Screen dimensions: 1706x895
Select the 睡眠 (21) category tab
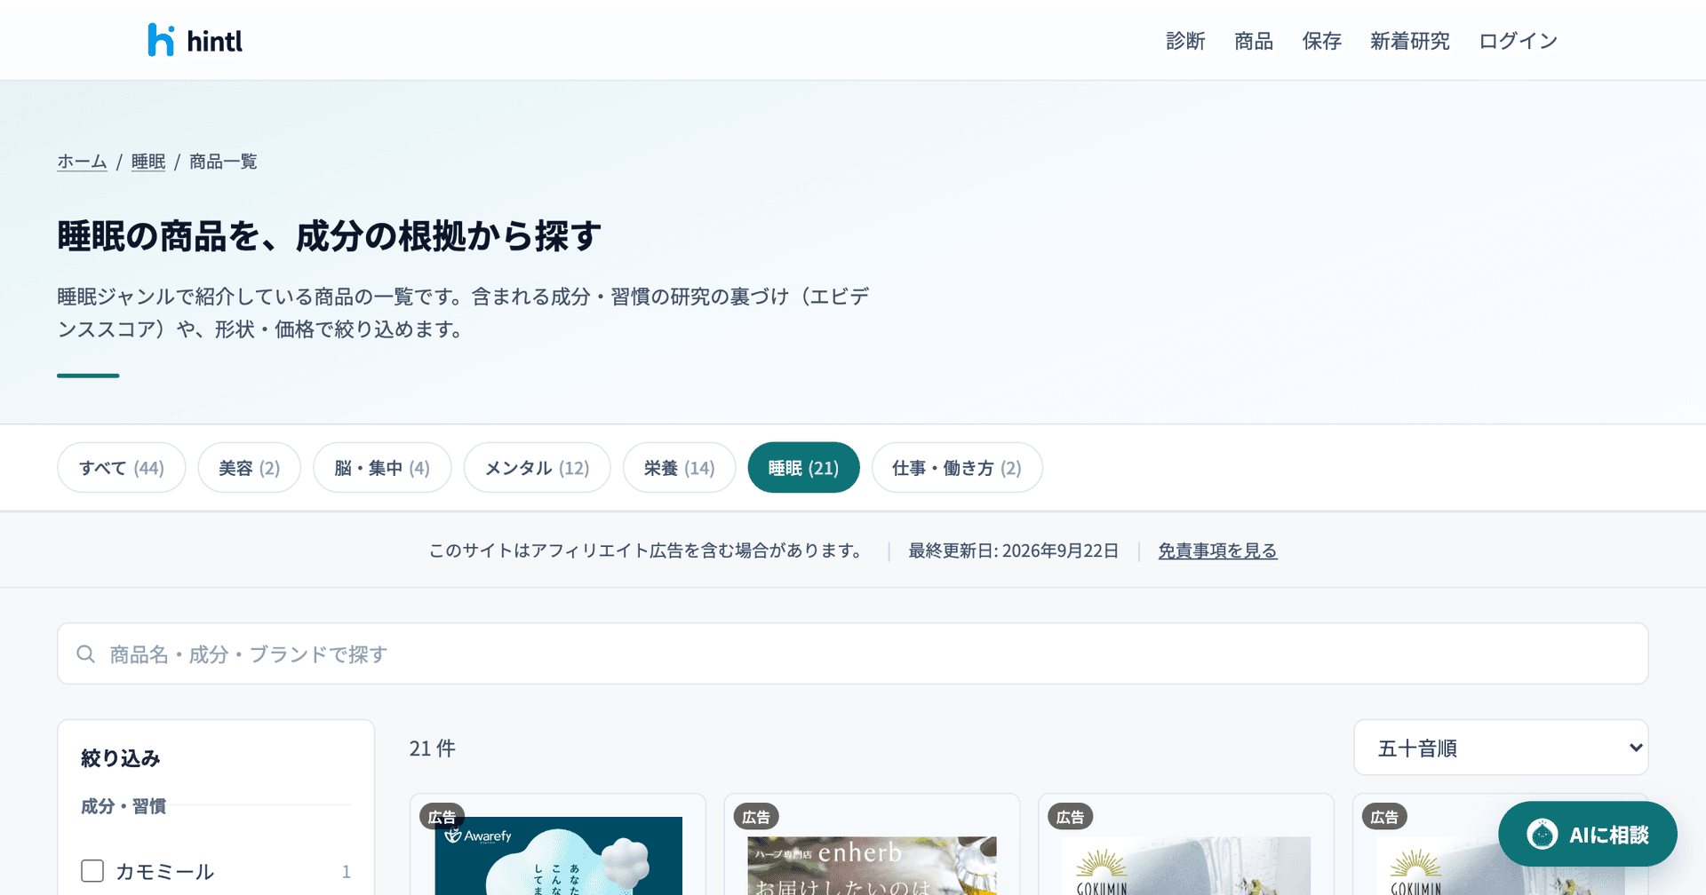click(804, 468)
